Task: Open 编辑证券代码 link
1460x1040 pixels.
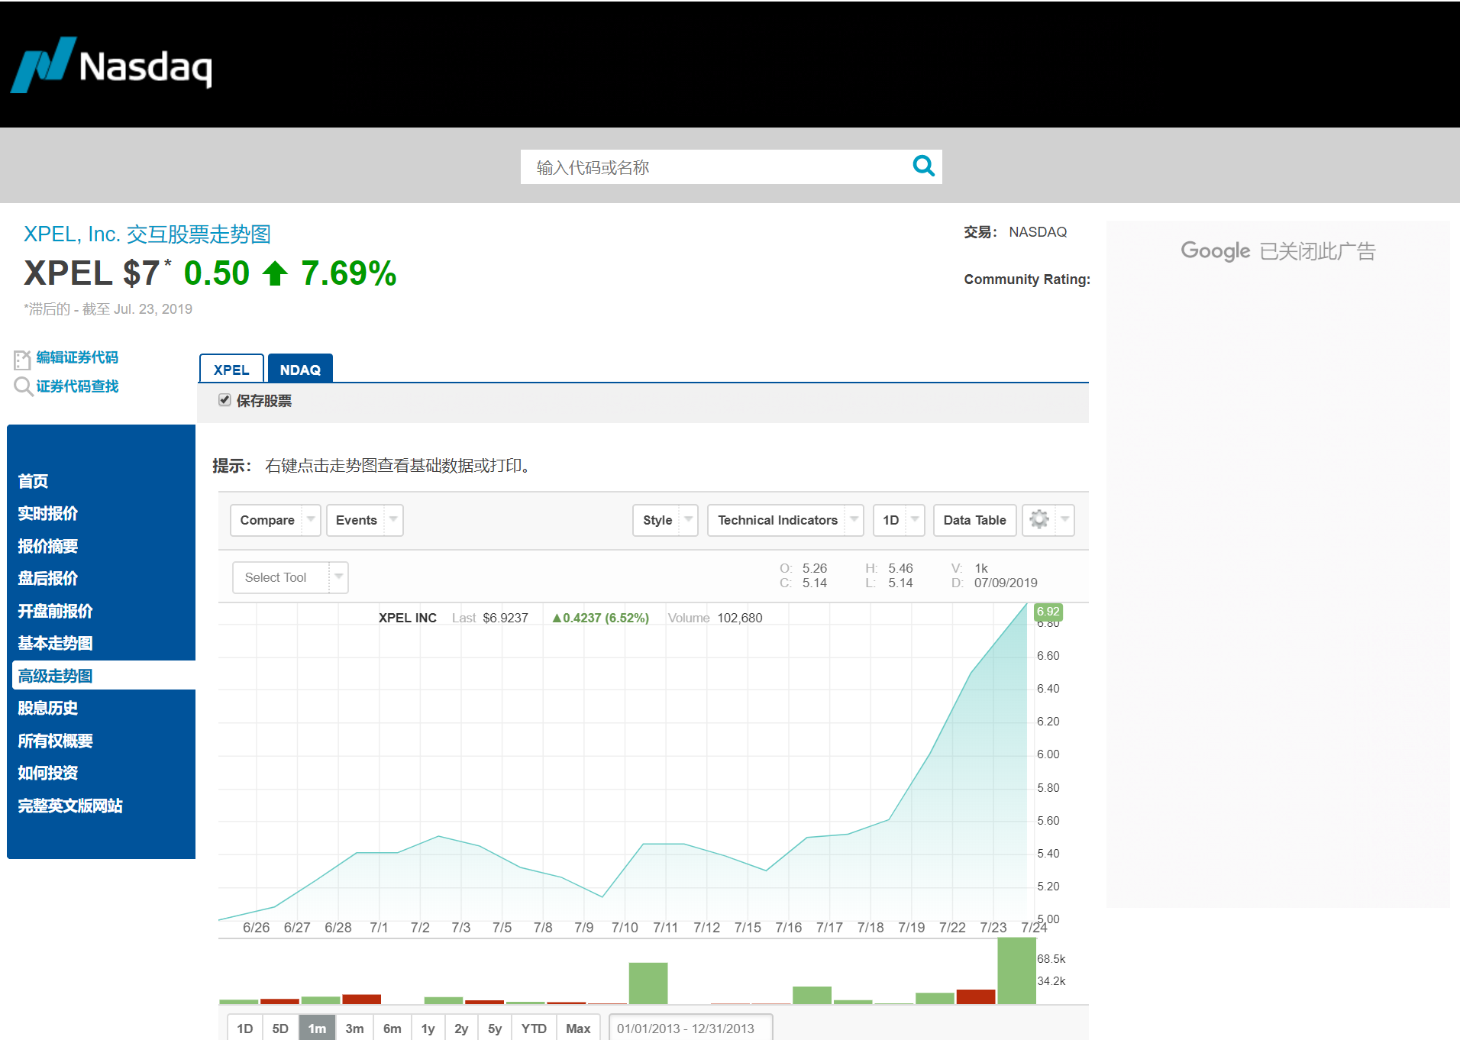Action: [77, 357]
